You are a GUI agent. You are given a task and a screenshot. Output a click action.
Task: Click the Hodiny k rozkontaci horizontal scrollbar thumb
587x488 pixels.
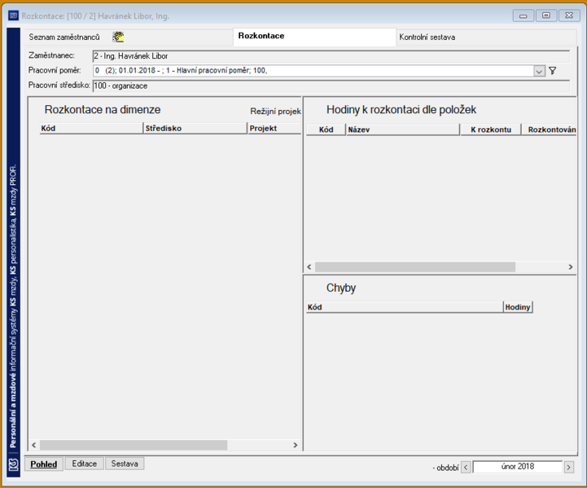[x=415, y=267]
